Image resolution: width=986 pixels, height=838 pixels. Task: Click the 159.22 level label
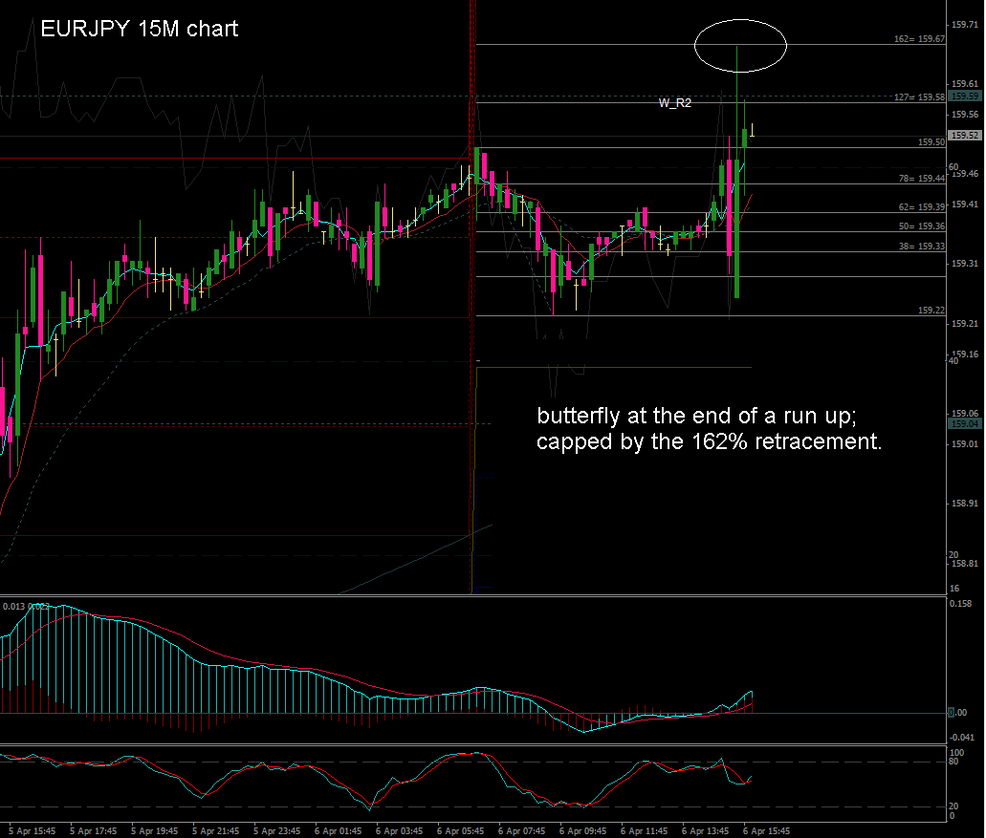(x=931, y=311)
